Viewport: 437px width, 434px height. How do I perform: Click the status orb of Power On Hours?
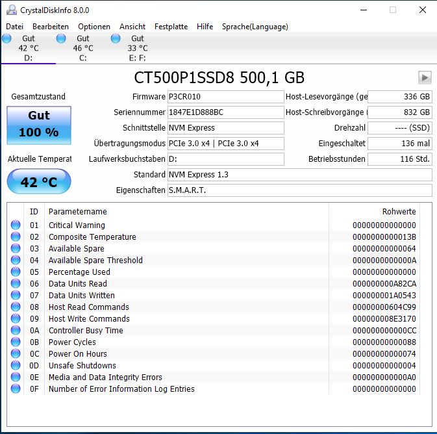click(16, 353)
